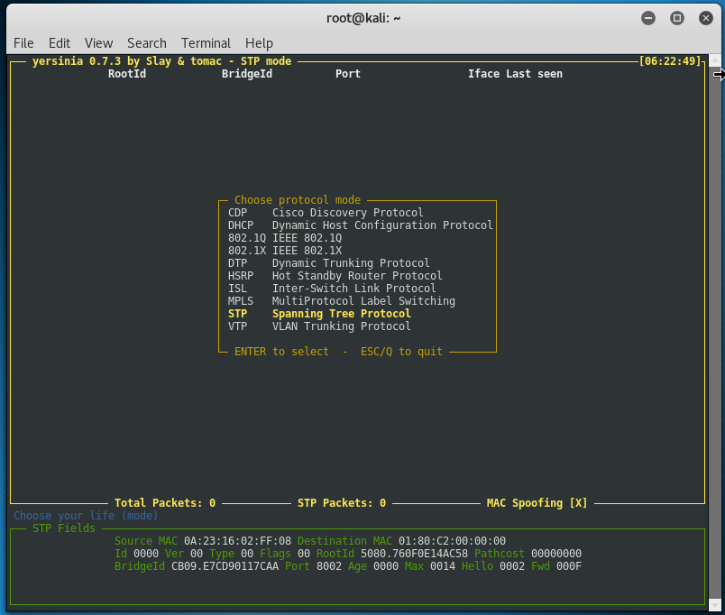Image resolution: width=725 pixels, height=615 pixels.
Task: Open the Terminal menu
Action: click(x=206, y=43)
